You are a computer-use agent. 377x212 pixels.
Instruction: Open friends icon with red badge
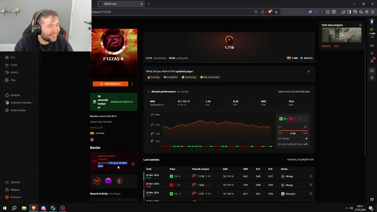click(x=372, y=60)
